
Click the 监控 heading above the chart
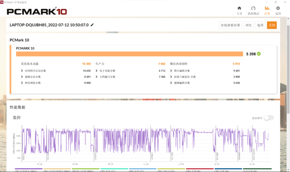coord(17,118)
